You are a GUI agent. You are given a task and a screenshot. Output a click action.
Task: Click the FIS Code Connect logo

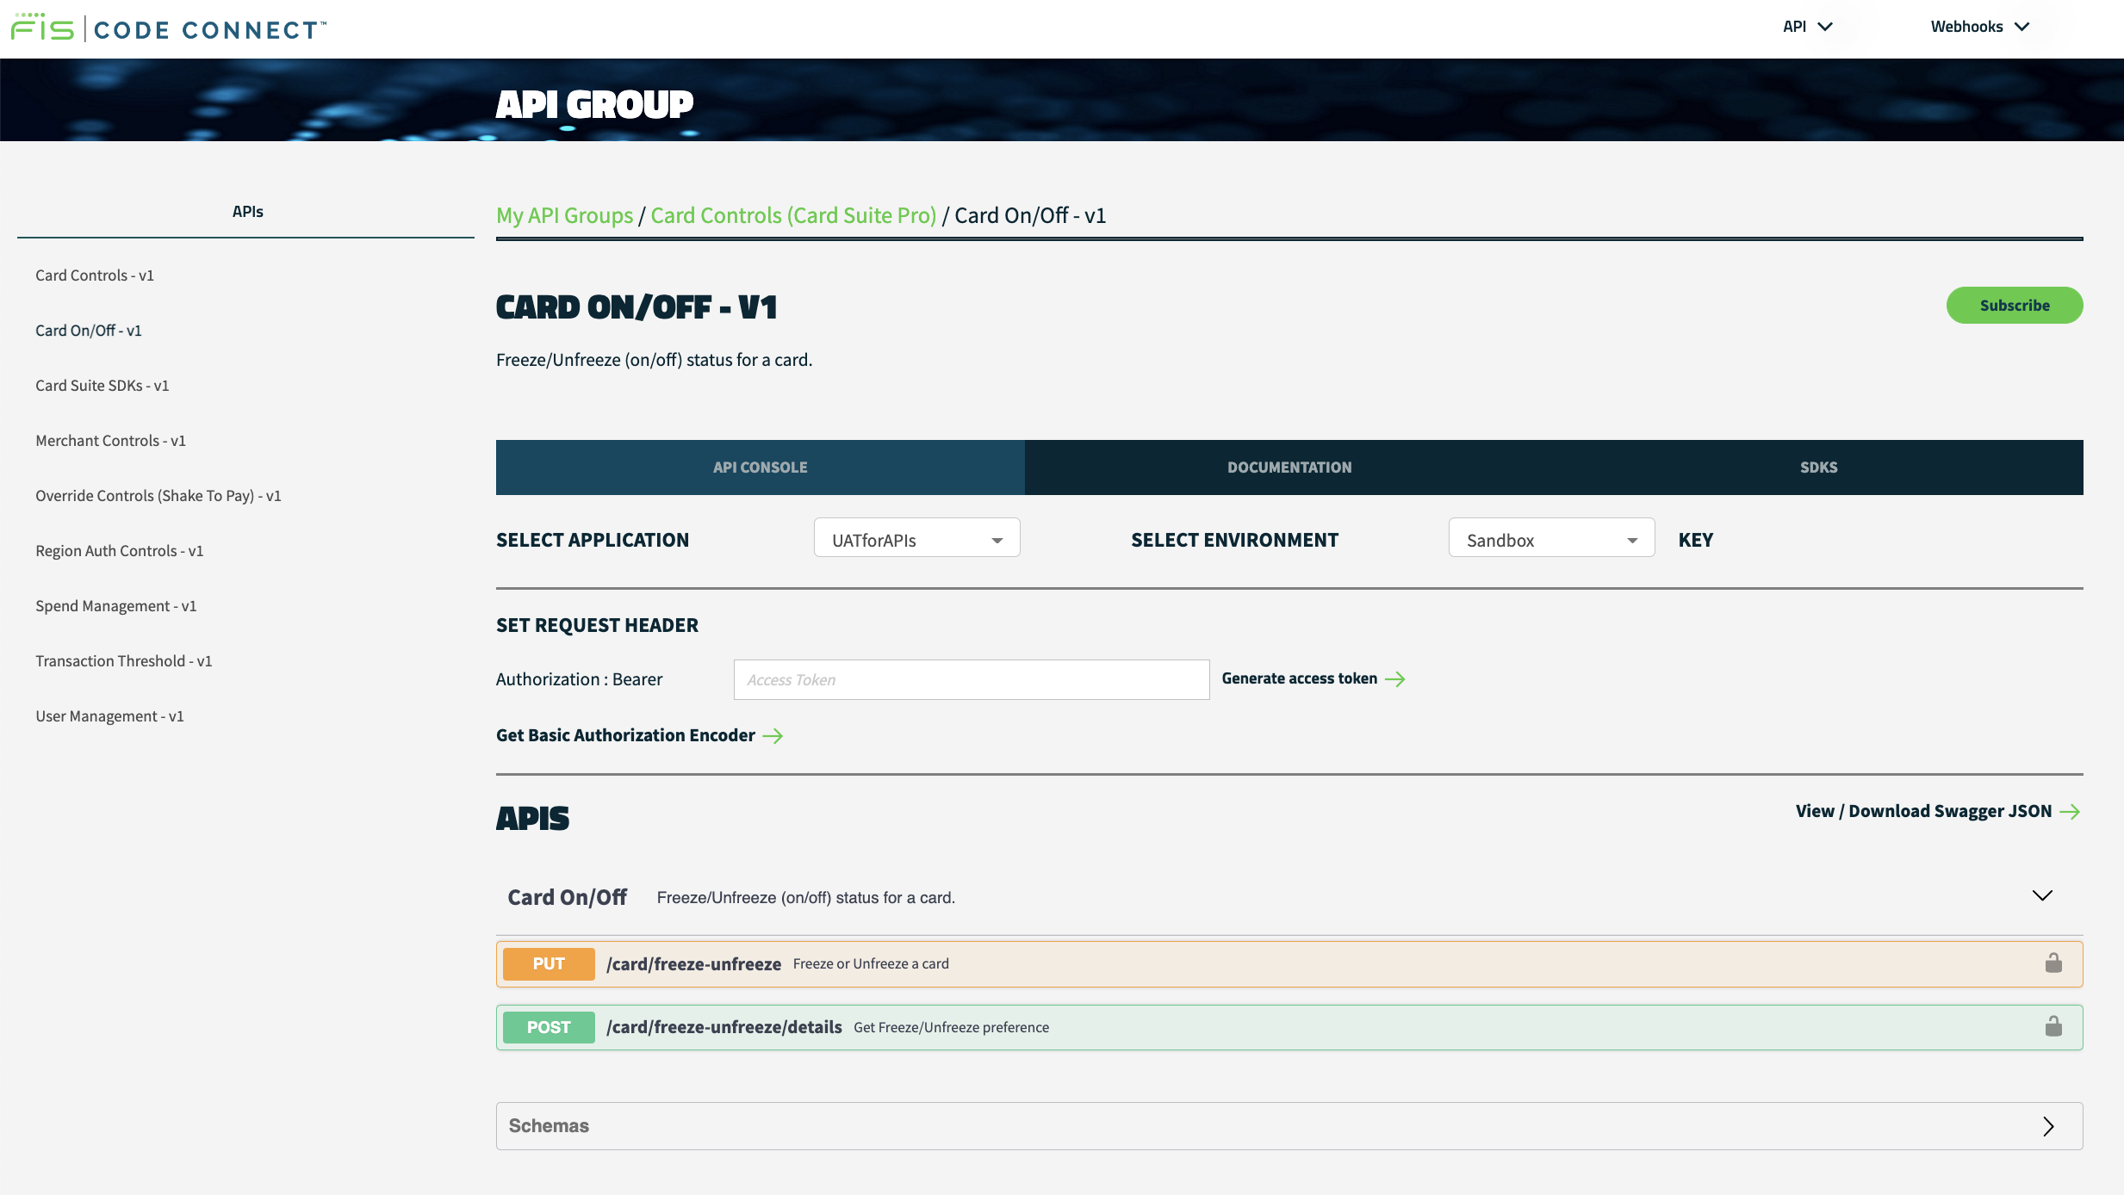coord(168,28)
